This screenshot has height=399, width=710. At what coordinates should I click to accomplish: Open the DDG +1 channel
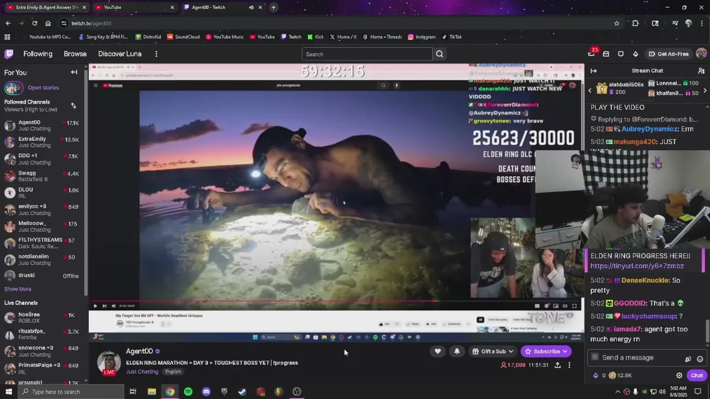click(42, 159)
